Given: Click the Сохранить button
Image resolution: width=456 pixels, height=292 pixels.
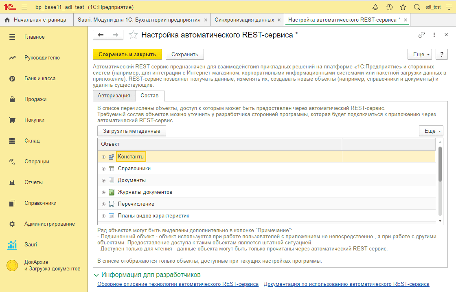Looking at the screenshot, I should (x=185, y=55).
